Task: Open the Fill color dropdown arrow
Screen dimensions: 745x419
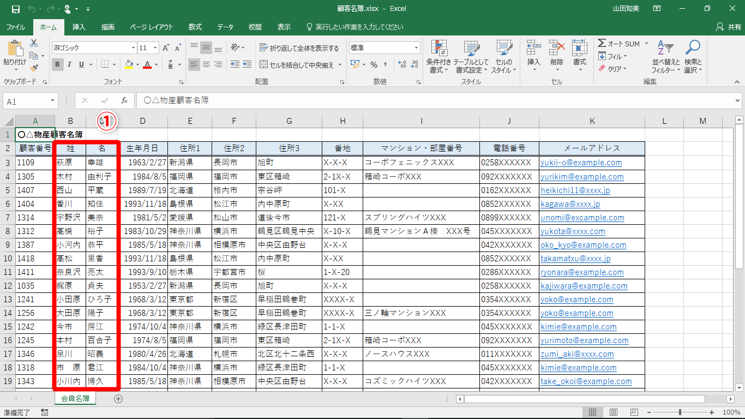Action: [137, 64]
